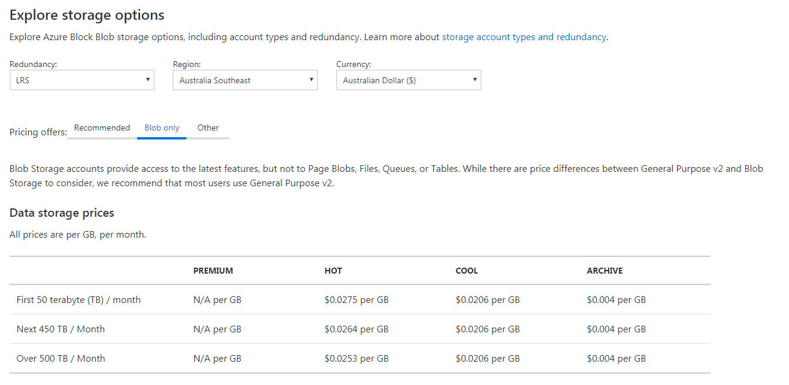
Task: Click the ARCHIVE column header
Action: [604, 271]
